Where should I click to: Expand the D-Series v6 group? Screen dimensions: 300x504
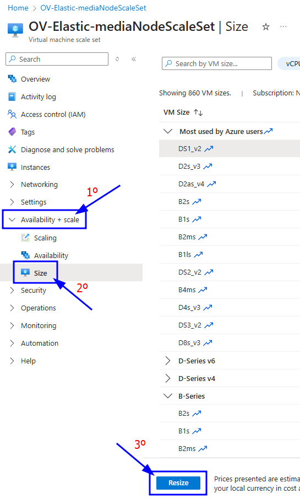point(167,361)
